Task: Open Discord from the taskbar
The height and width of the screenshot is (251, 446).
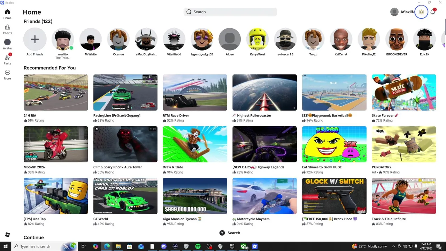Action: coord(164,246)
